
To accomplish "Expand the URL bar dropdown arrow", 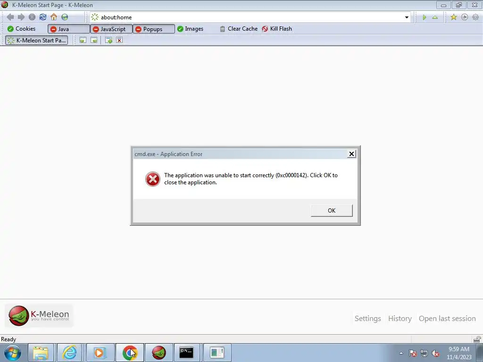I will [407, 17].
